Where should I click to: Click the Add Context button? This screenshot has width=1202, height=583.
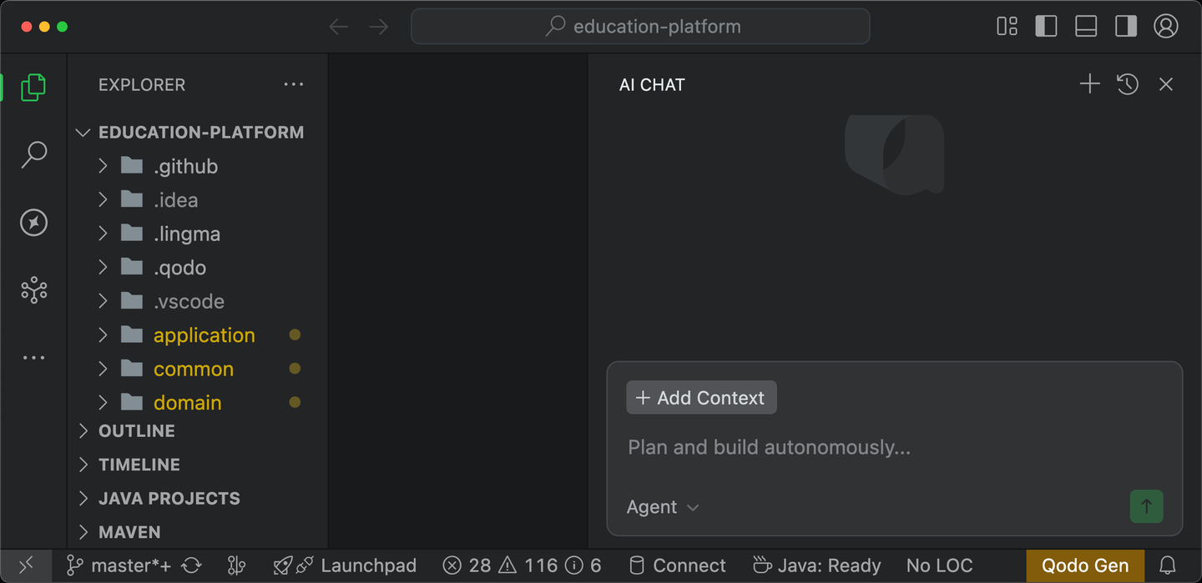701,398
